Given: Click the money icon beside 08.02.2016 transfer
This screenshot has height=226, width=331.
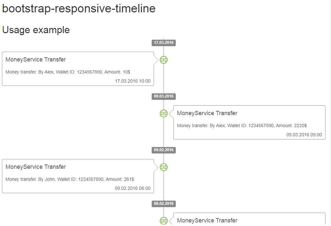Looking at the screenshot, I should click(x=164, y=221).
